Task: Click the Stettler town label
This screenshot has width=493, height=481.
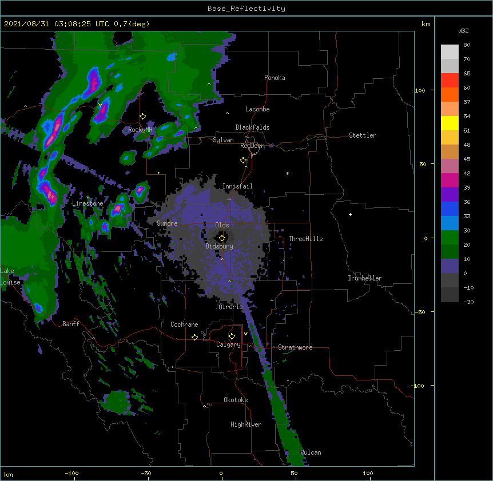Action: [x=363, y=135]
